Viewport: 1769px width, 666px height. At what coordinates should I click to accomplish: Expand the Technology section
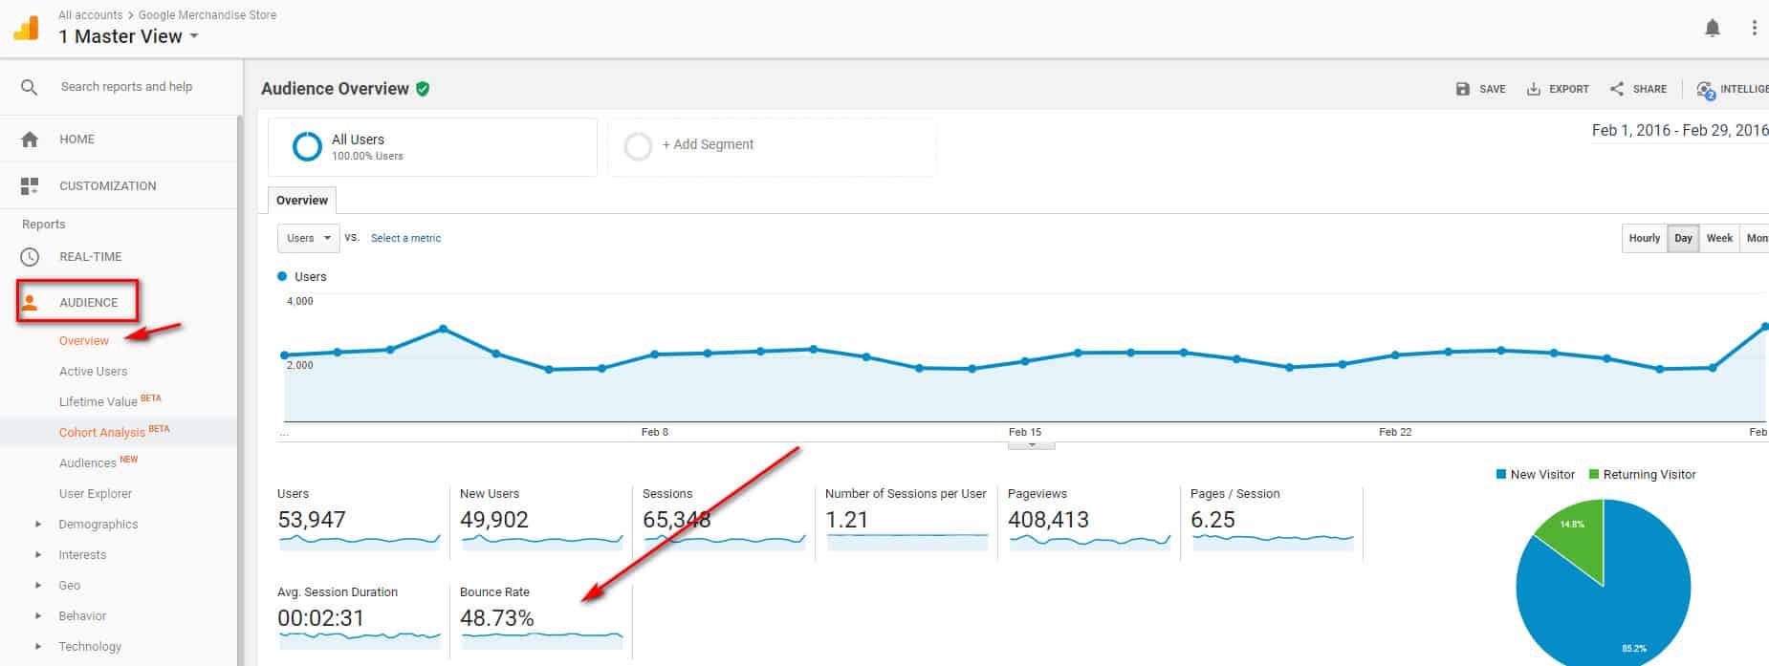[x=38, y=647]
